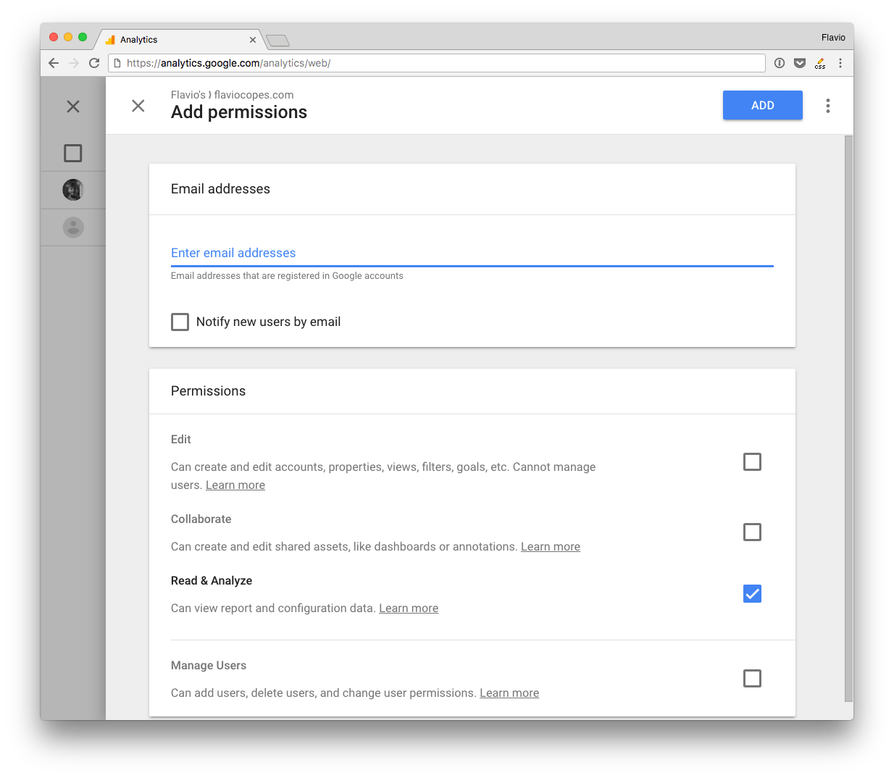Go back using the browser arrow
Screen dimensions: 894x778
(54, 63)
